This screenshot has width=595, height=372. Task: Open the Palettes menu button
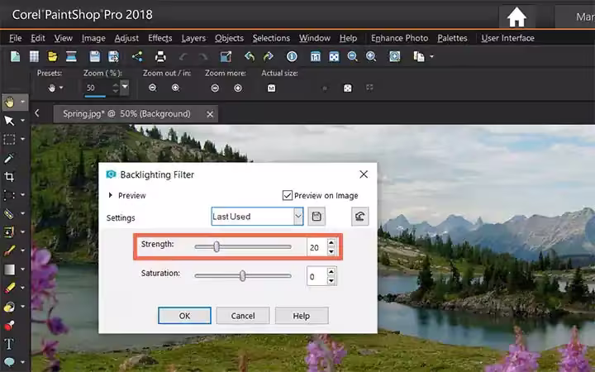tap(452, 38)
